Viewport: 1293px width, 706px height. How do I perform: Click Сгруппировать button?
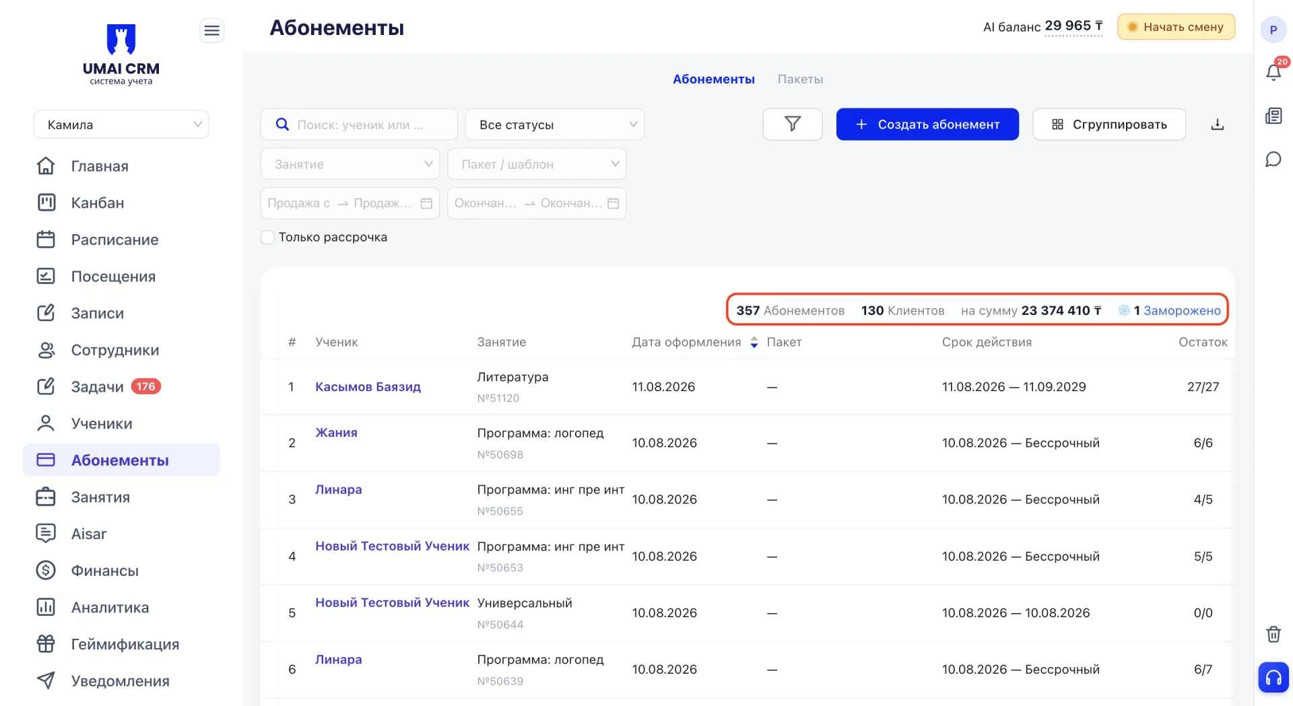point(1109,125)
